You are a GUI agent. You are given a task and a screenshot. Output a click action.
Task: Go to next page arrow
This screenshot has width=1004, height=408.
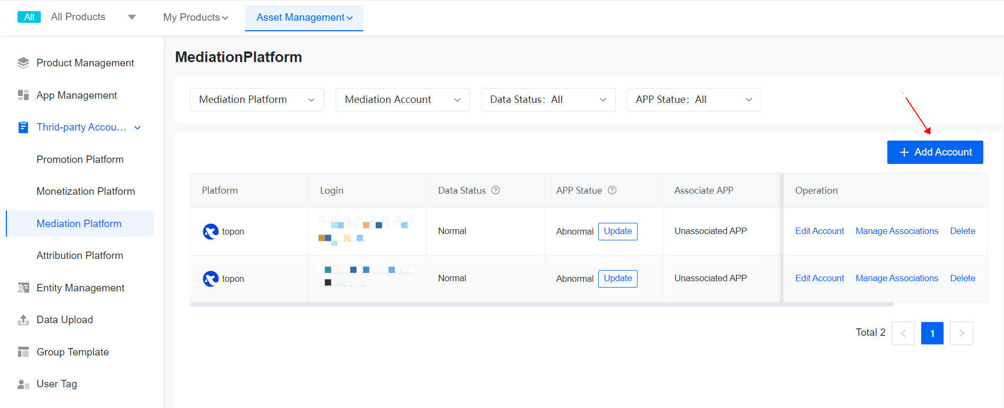point(961,333)
